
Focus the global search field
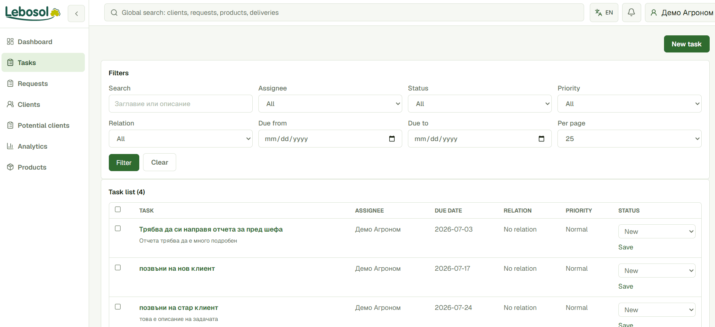344,13
